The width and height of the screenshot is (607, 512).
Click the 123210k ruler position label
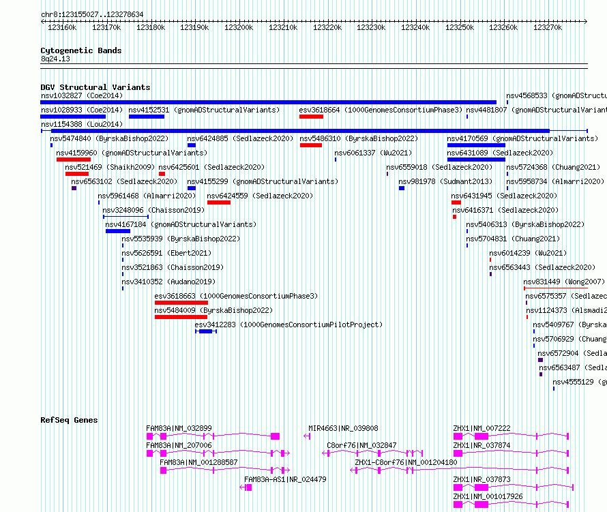click(x=283, y=27)
